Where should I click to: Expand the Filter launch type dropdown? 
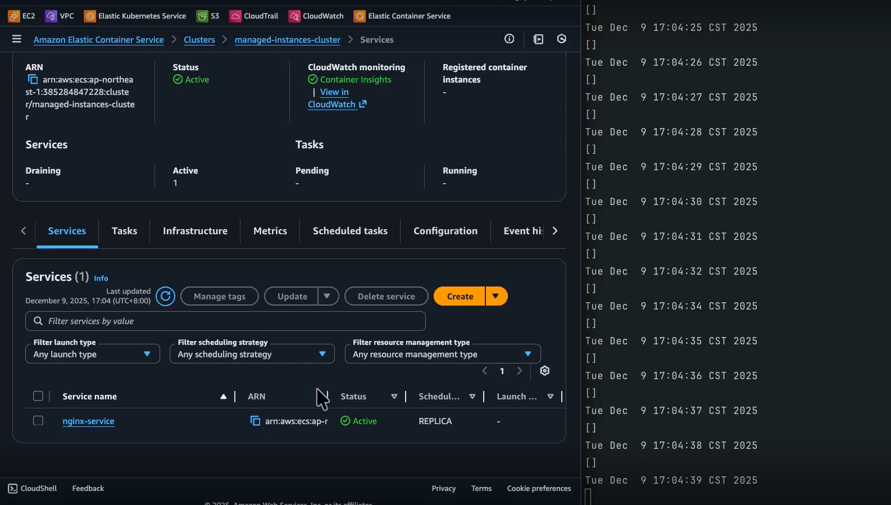click(x=93, y=354)
